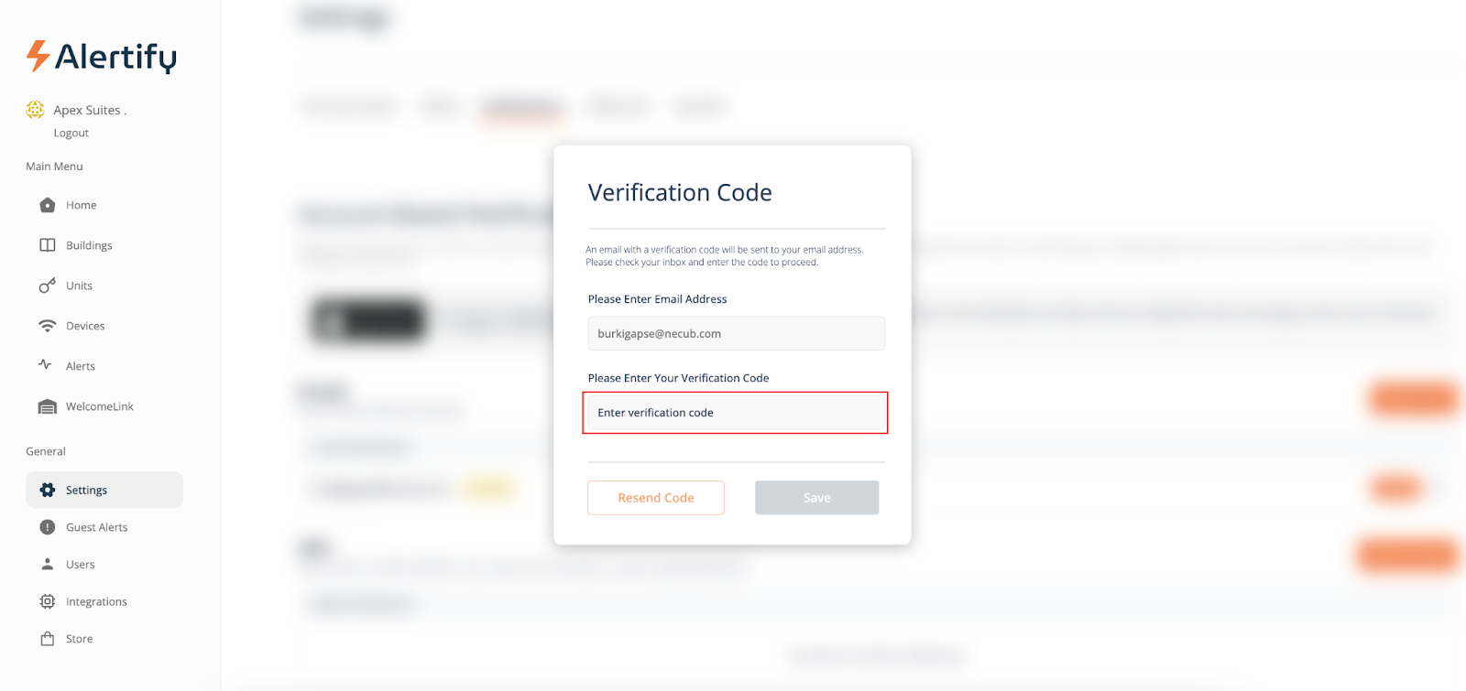Click the Apex Suites globe icon
1466x691 pixels.
35,110
